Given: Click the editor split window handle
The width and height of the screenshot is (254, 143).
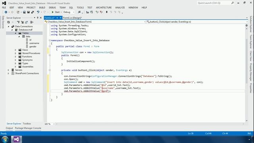Looking at the screenshot, I should coord(246,25).
